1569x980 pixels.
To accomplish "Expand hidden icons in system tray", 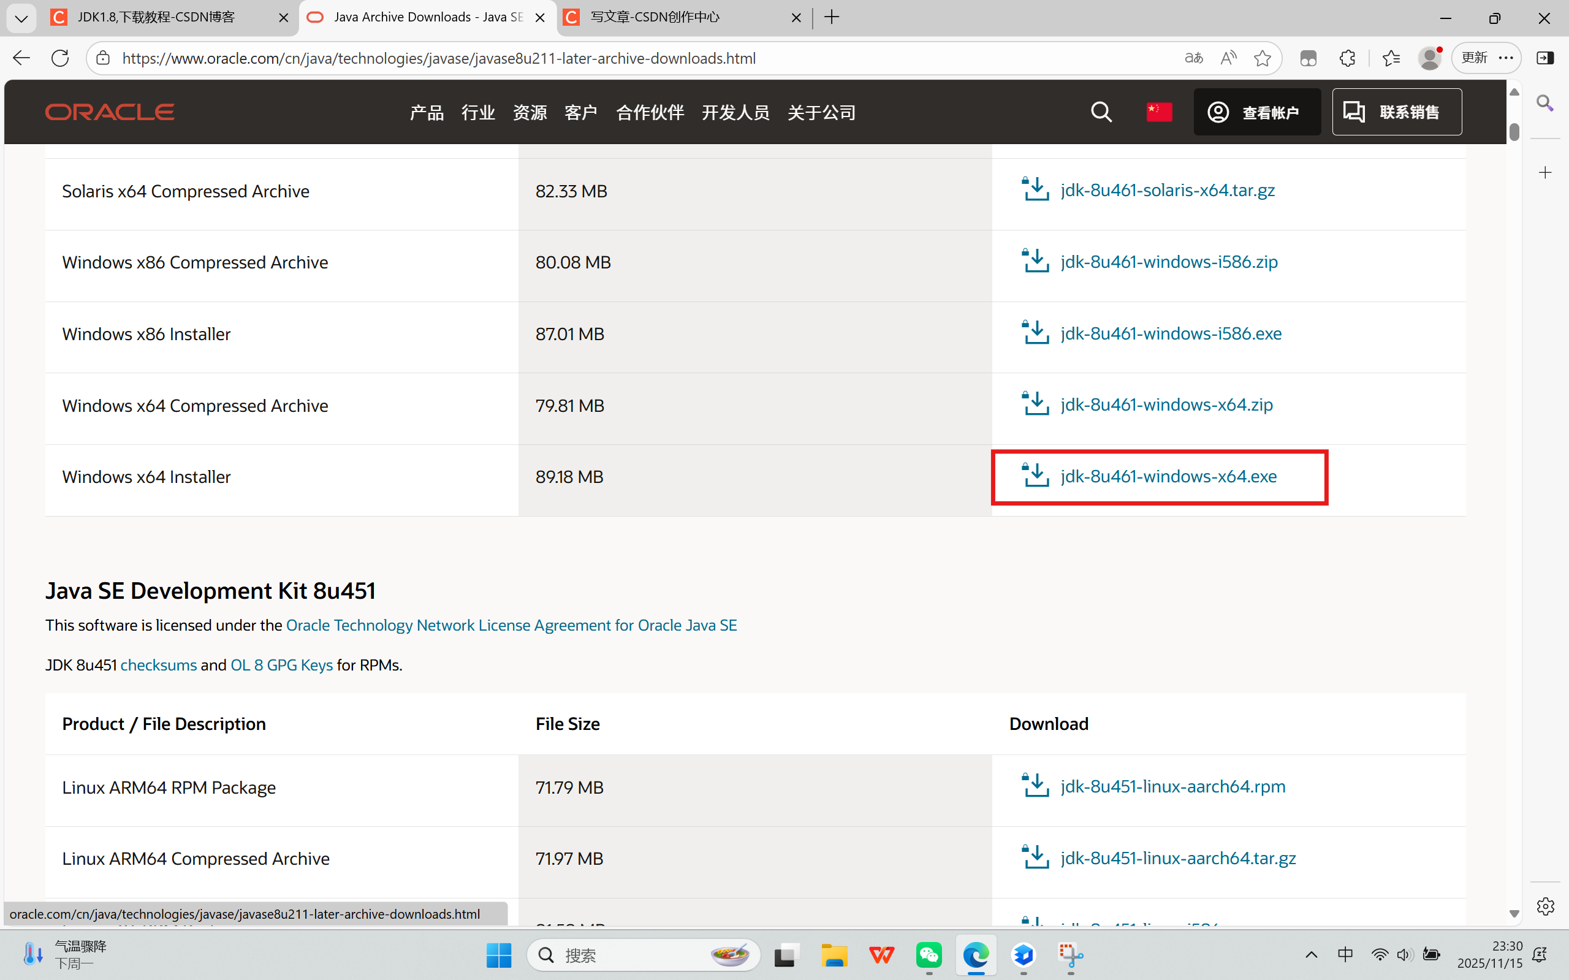I will point(1311,954).
